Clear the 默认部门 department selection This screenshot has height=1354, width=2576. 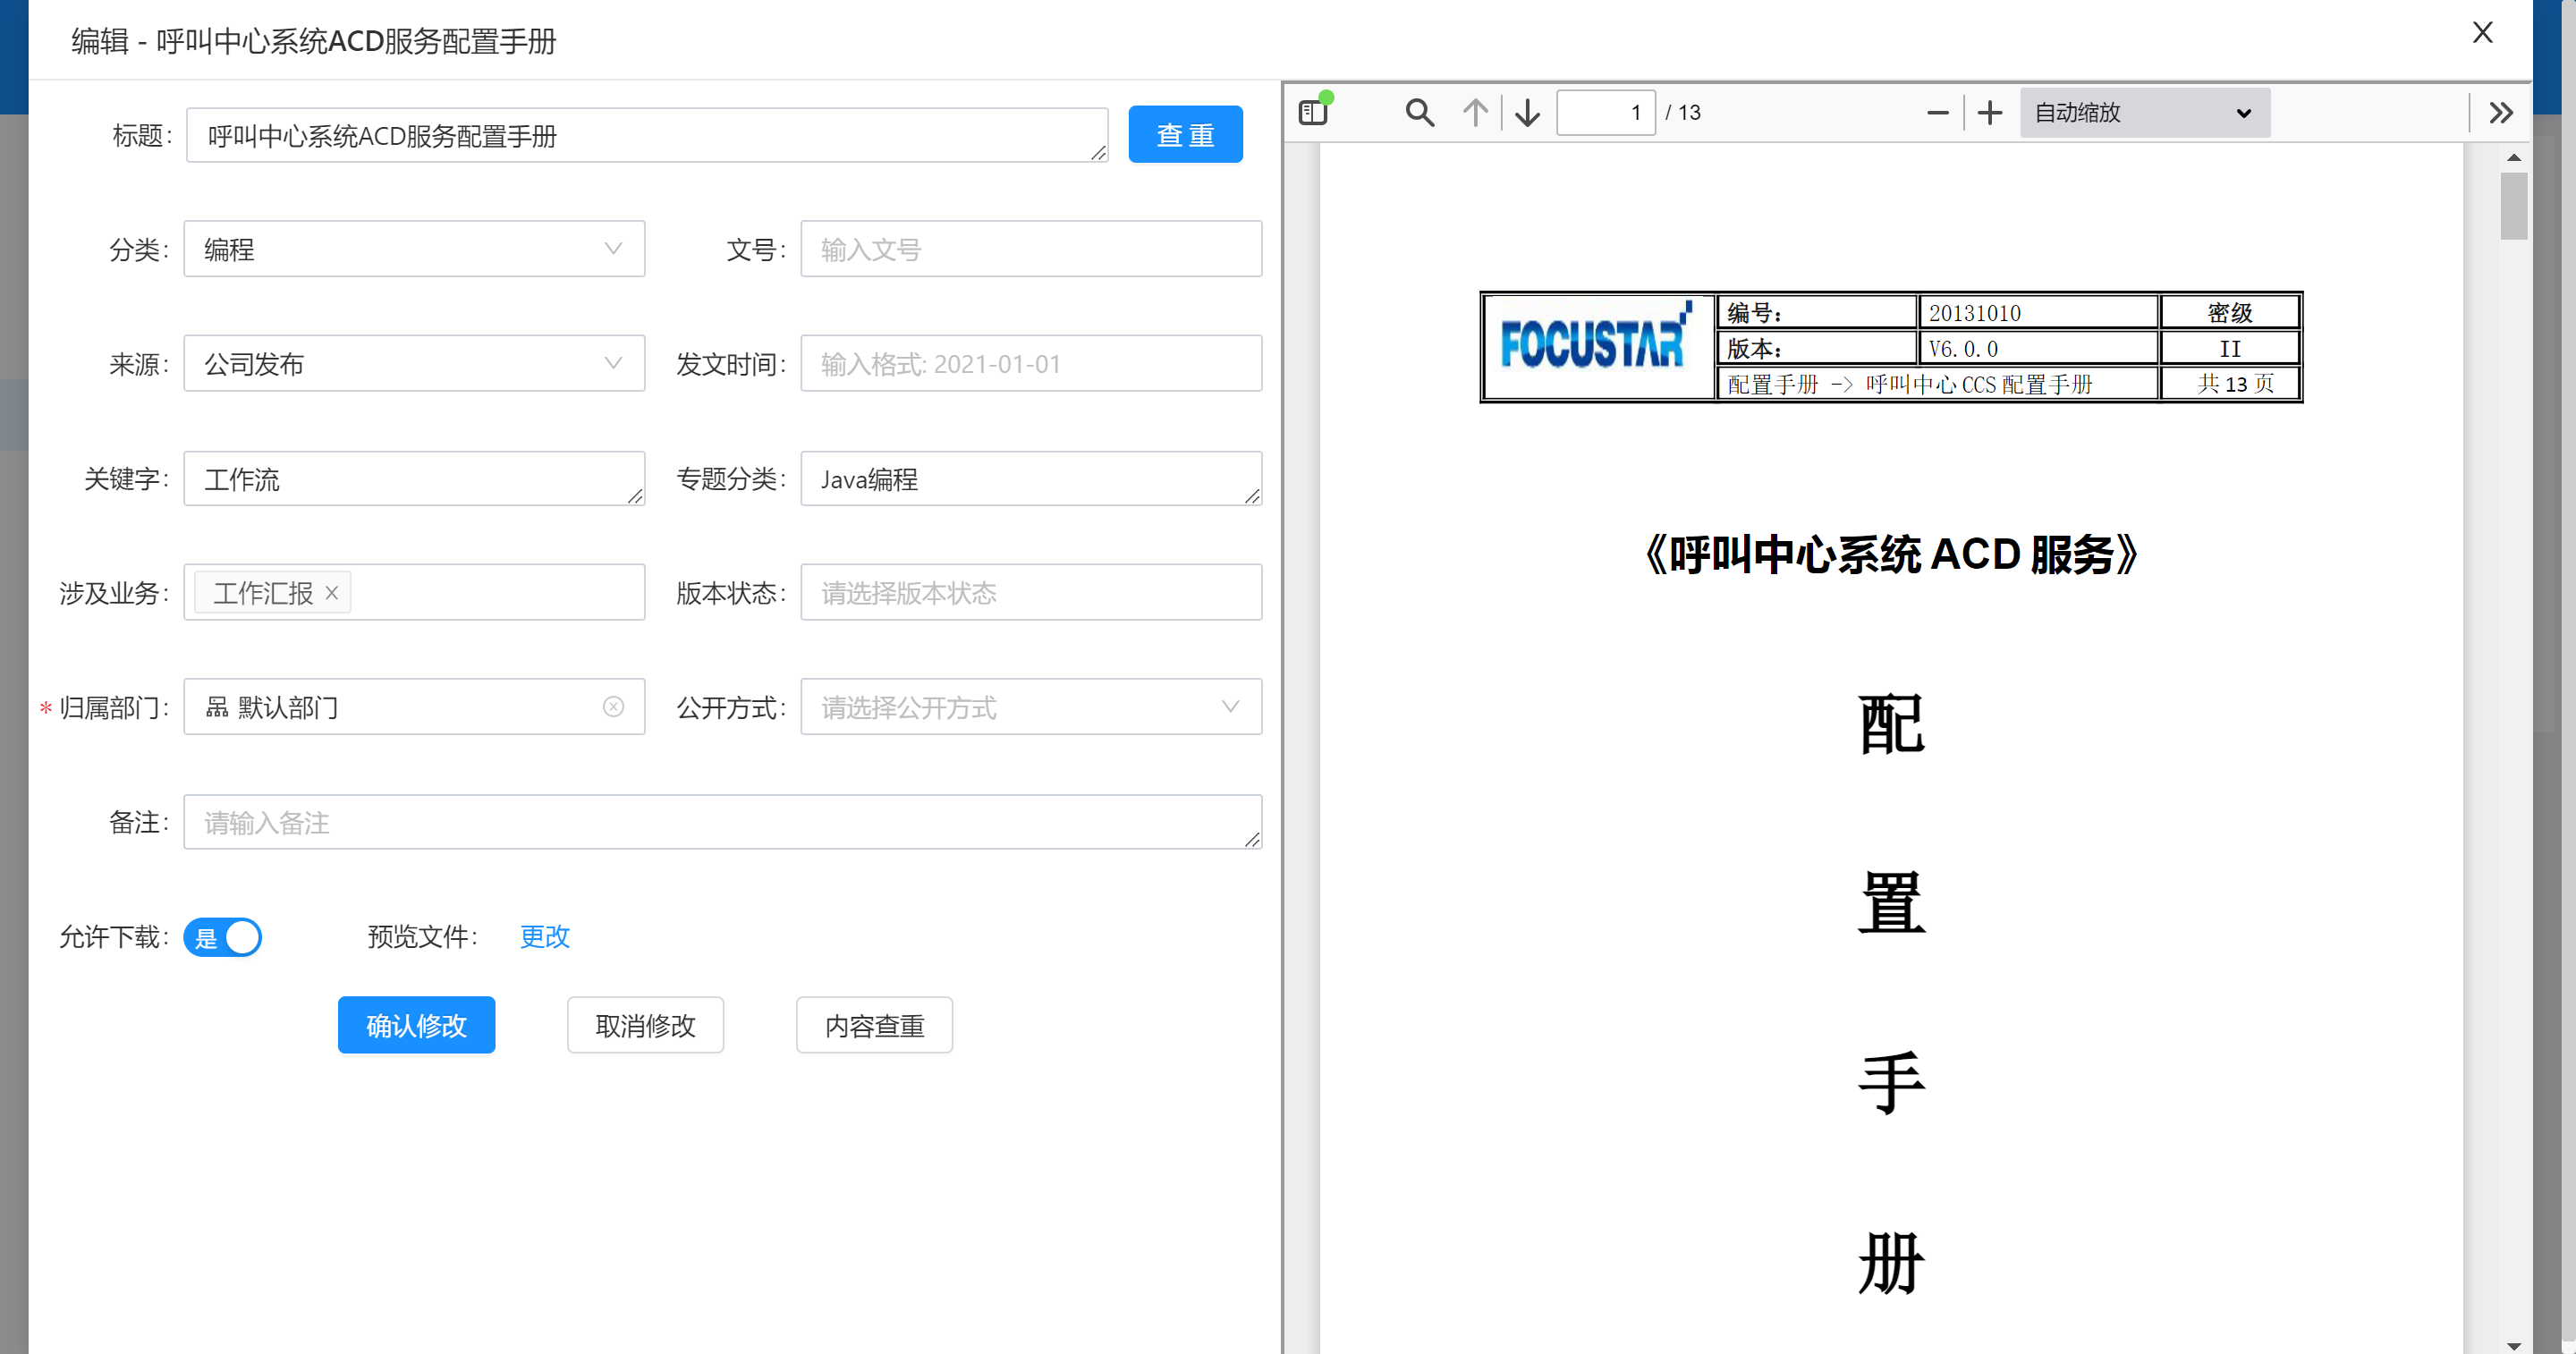click(613, 707)
